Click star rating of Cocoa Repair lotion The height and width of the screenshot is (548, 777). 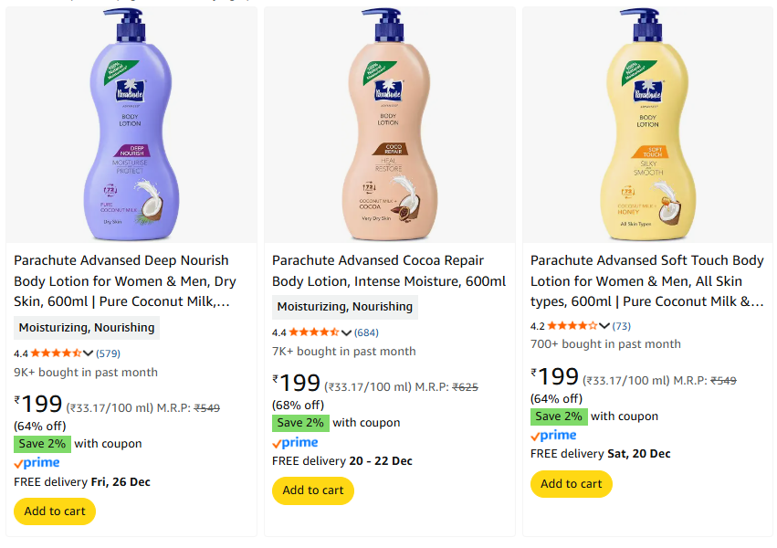pyautogui.click(x=314, y=332)
